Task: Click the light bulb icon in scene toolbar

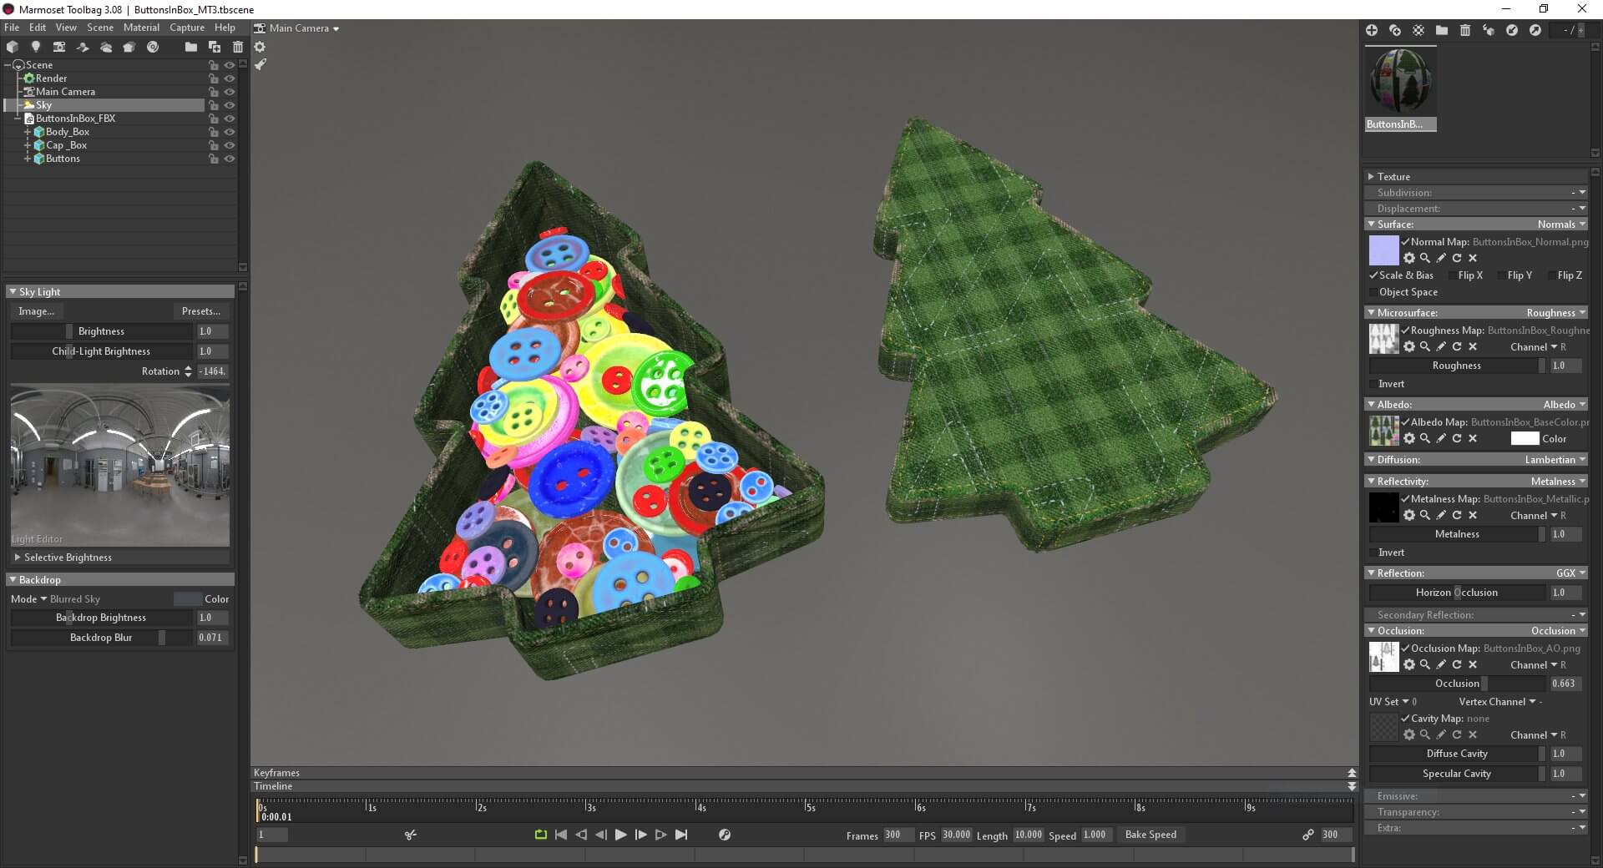Action: (35, 47)
